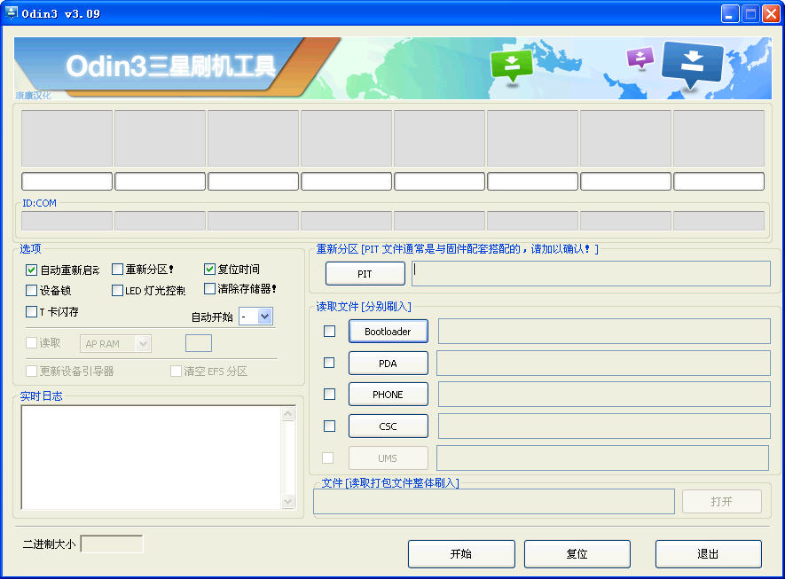Click 打开 to open a package file
This screenshot has width=785, height=579.
coord(721,501)
